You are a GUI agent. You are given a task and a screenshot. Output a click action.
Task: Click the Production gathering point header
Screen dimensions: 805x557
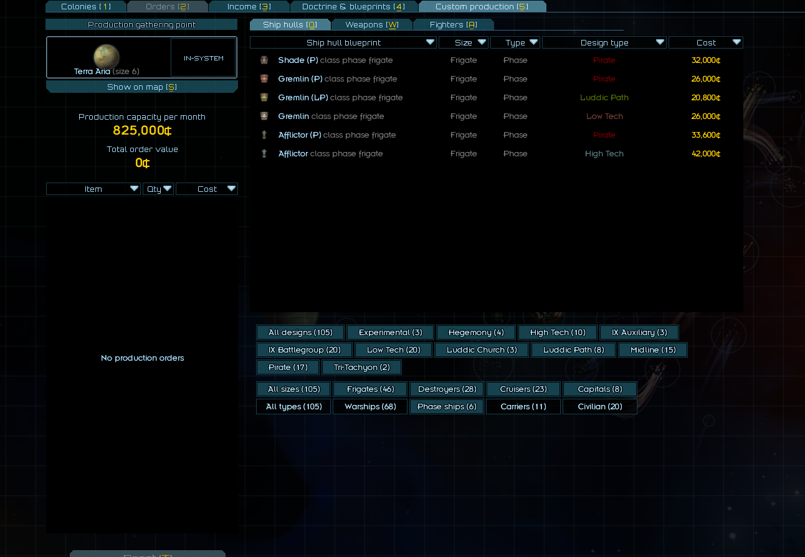point(142,25)
